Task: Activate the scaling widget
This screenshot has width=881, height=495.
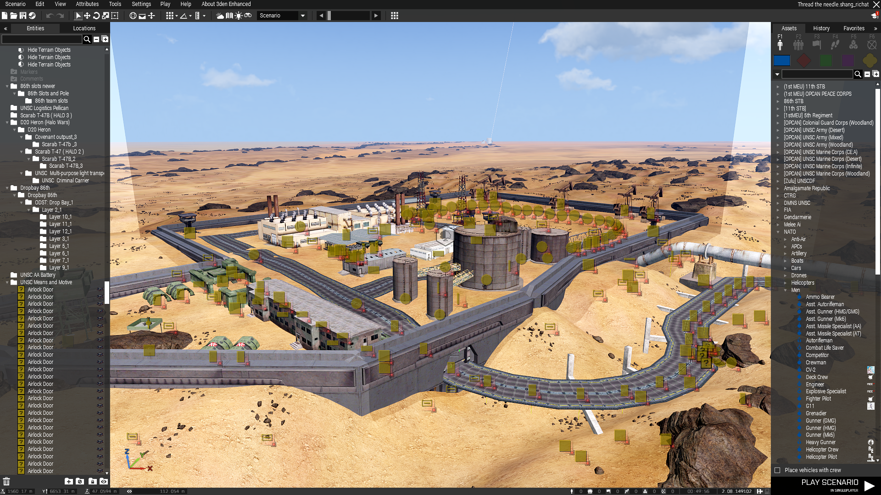Action: 106,16
